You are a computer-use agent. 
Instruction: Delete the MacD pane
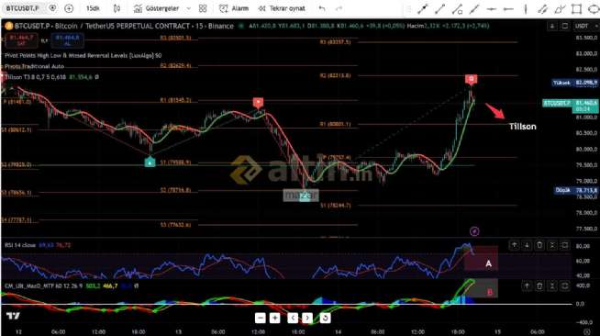pos(539,286)
